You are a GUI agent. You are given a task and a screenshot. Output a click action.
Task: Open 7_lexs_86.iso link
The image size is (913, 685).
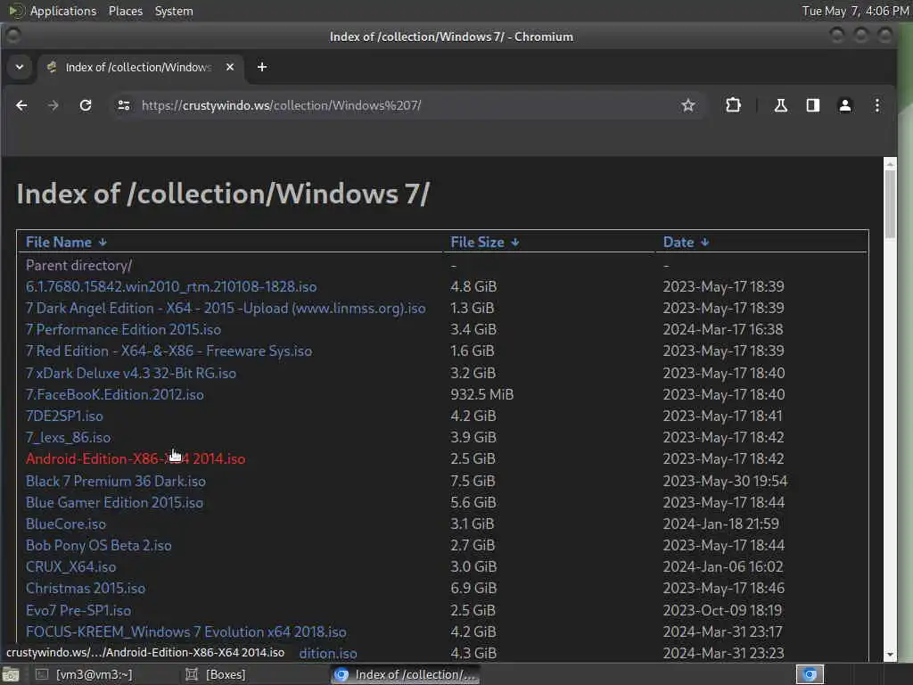click(x=68, y=437)
